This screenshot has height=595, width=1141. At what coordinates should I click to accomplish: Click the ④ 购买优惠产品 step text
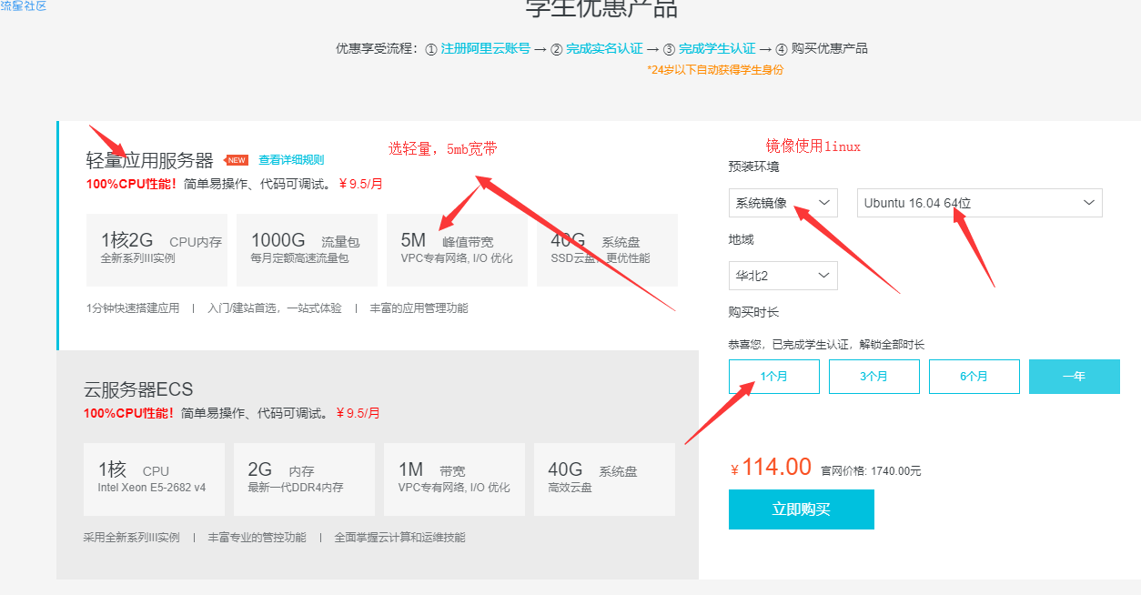pos(822,49)
